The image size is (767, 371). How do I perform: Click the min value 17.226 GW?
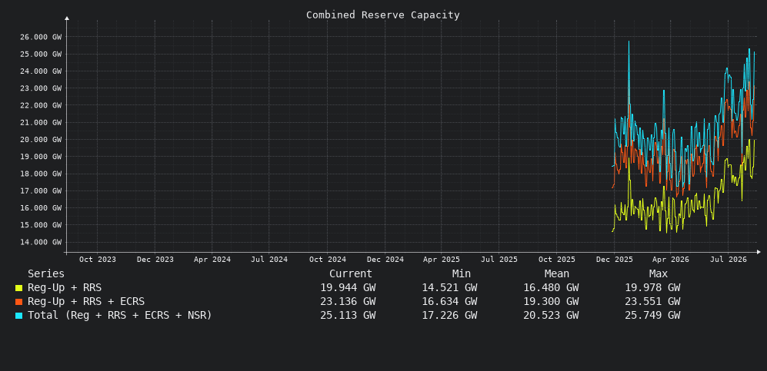[449, 316]
